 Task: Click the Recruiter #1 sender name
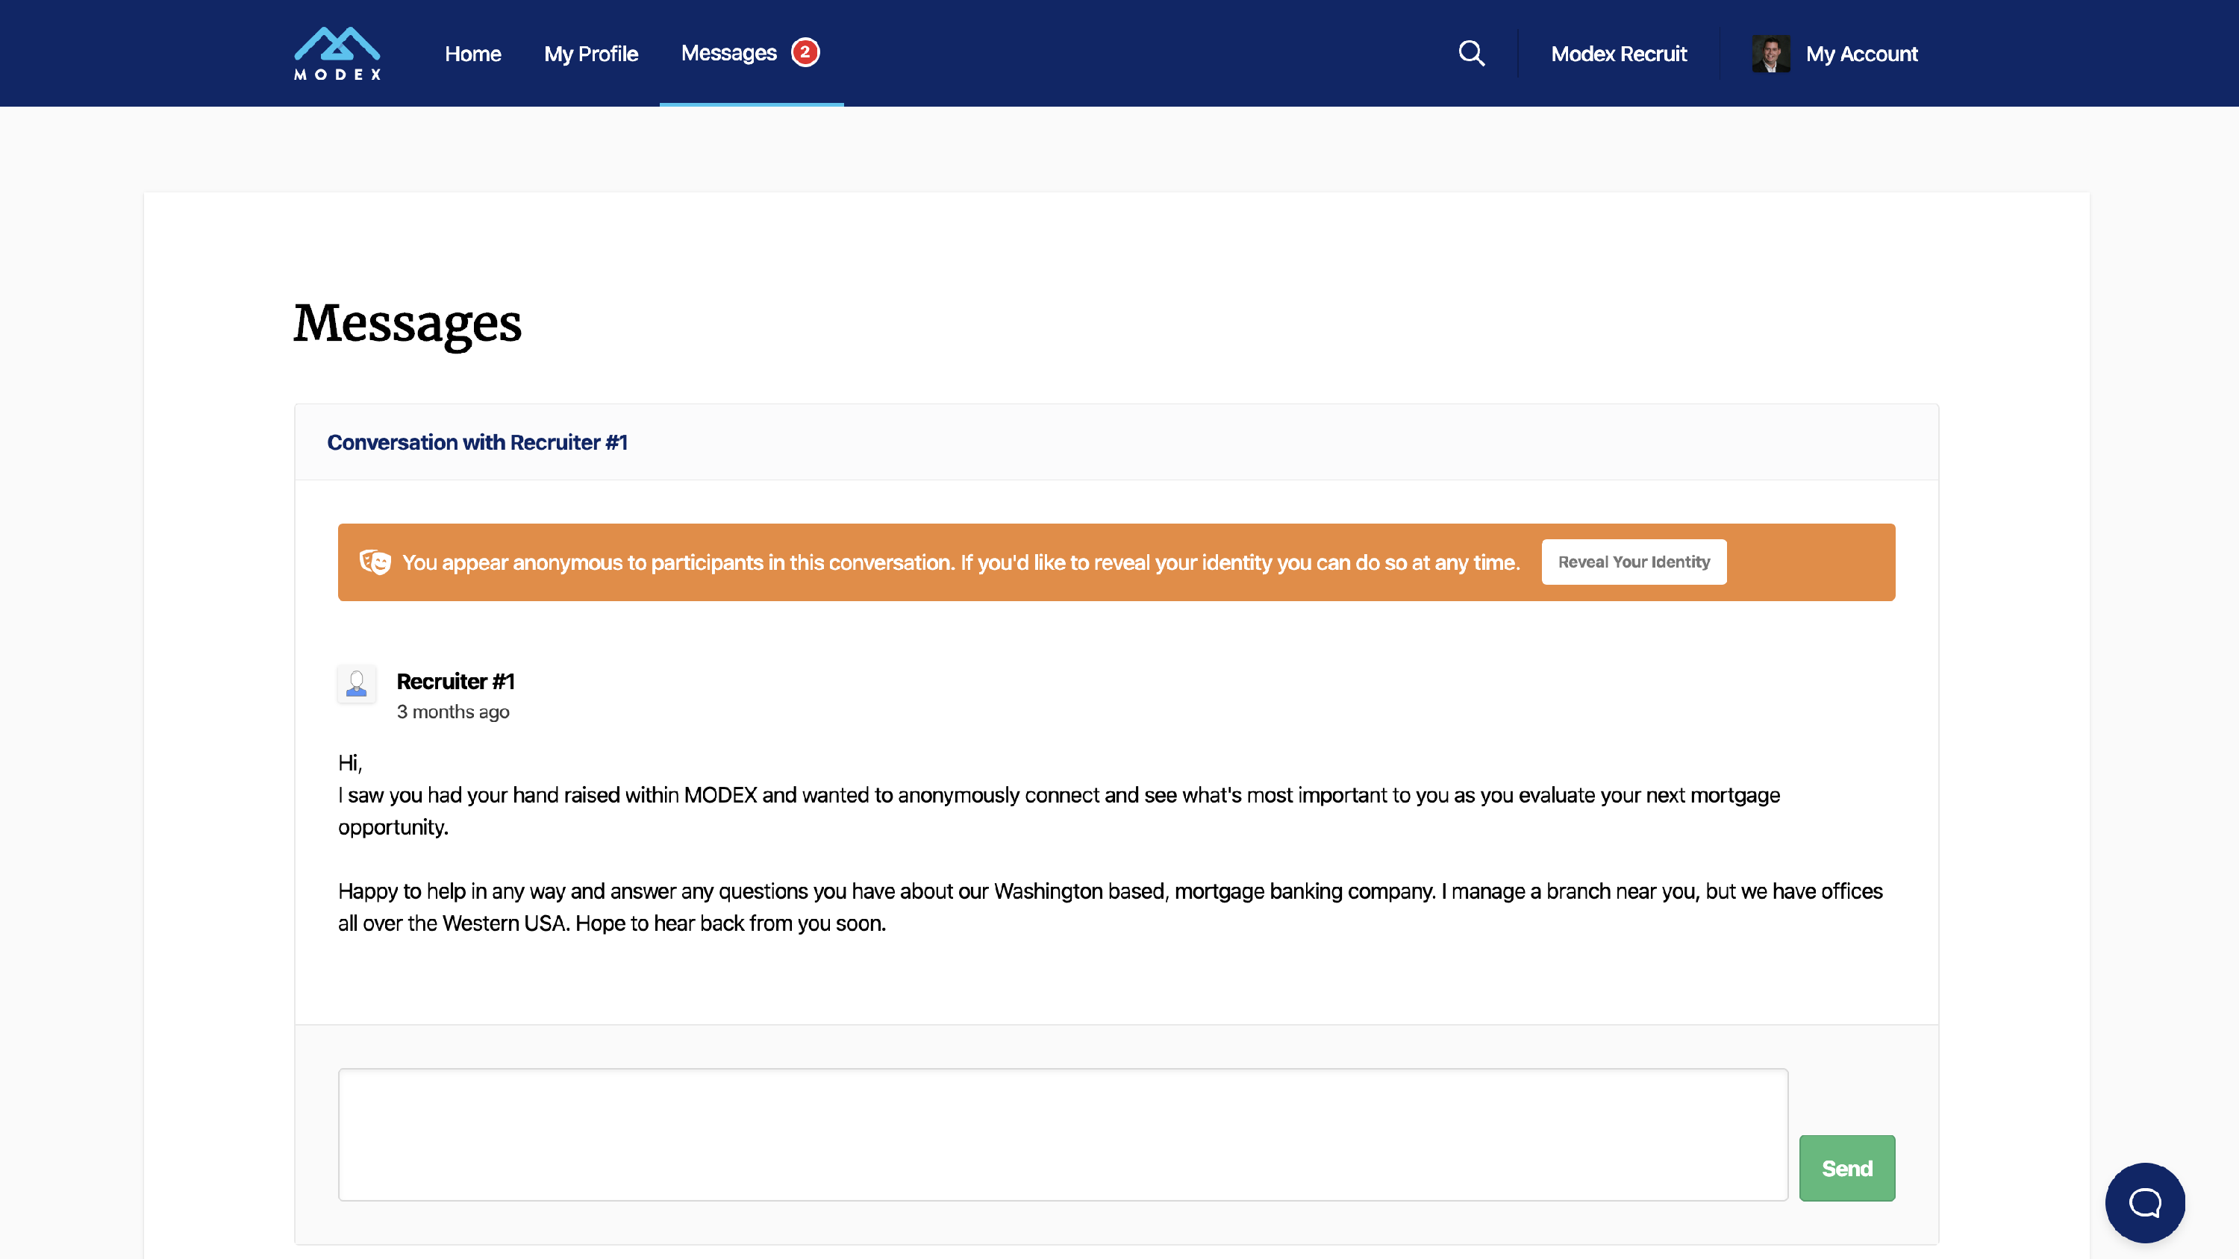[x=455, y=681]
